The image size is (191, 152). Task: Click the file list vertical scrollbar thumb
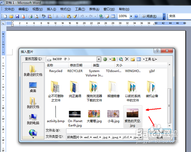[169, 106]
